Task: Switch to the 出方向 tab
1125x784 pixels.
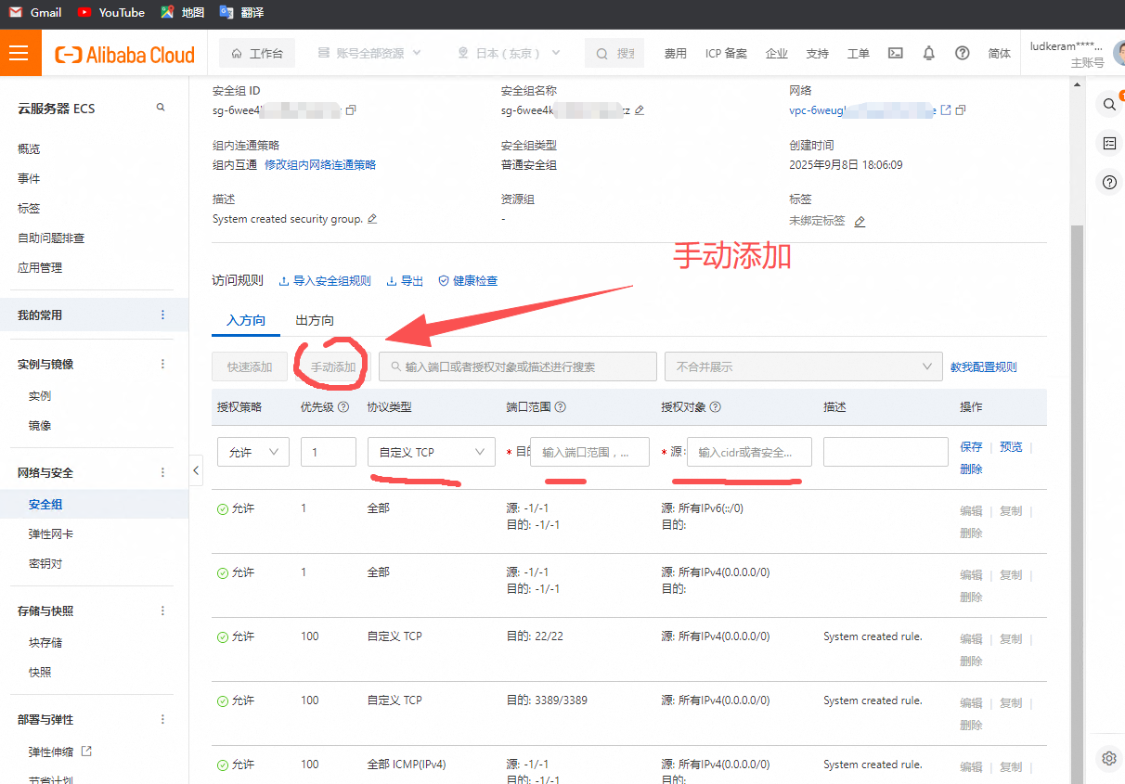Action: coord(315,320)
